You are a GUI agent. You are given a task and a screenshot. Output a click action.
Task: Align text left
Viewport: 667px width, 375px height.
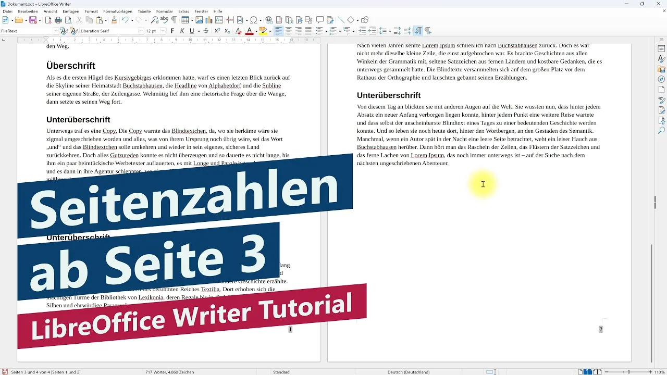coord(278,31)
